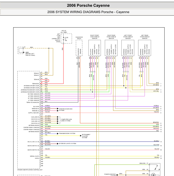Click the switch contact symbol at the BRN/GRN A1 connector

[x=157, y=167]
